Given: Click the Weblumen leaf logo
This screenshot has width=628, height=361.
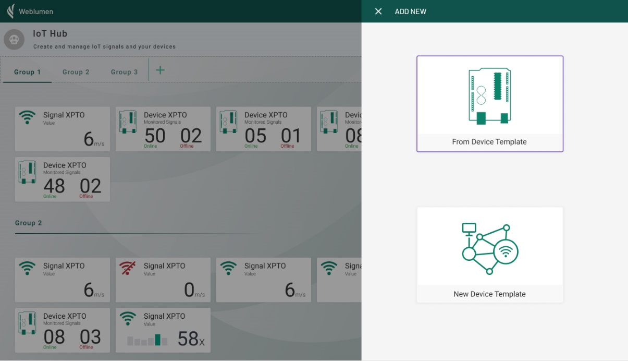Looking at the screenshot, I should (x=10, y=11).
